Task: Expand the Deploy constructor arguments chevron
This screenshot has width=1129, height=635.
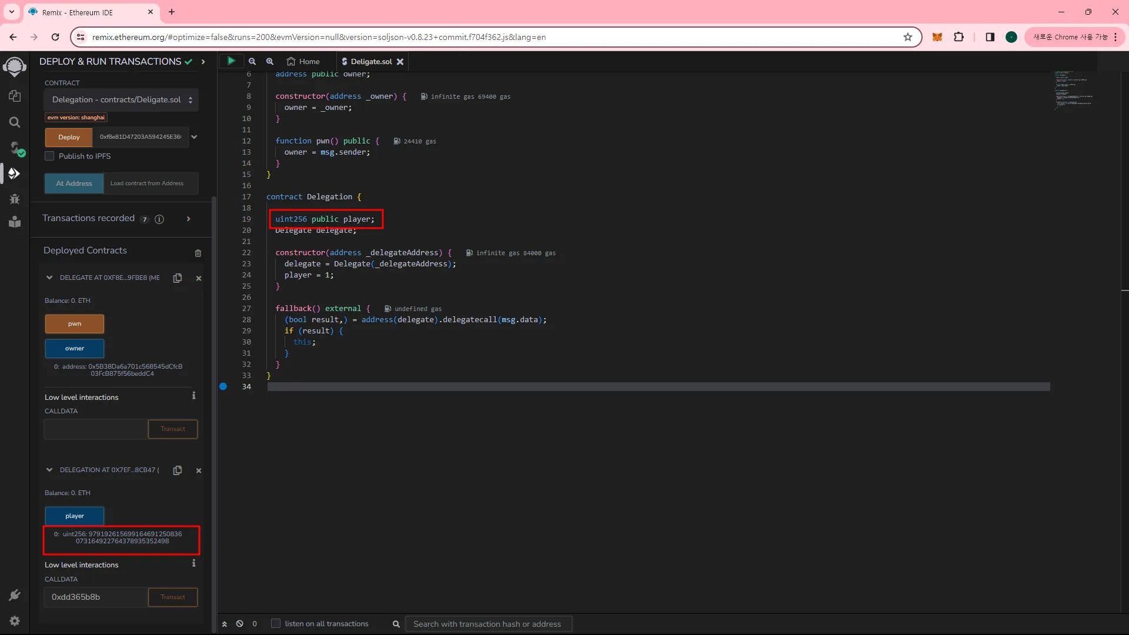Action: [x=194, y=137]
